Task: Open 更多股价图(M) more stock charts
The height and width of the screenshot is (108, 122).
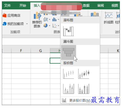Action: pyautogui.click(x=76, y=100)
